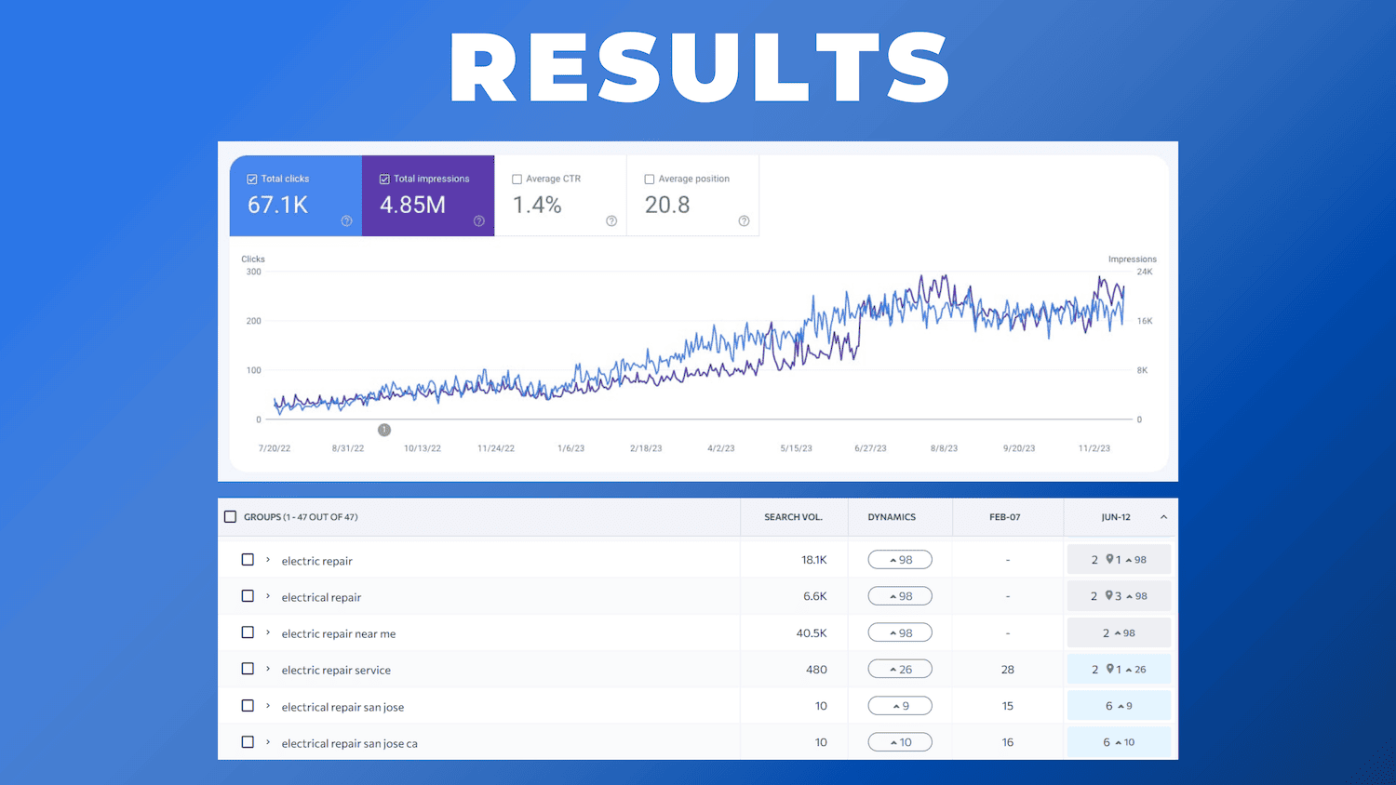Click the map pin icon in the electric repair row
1396x785 pixels.
[1109, 559]
